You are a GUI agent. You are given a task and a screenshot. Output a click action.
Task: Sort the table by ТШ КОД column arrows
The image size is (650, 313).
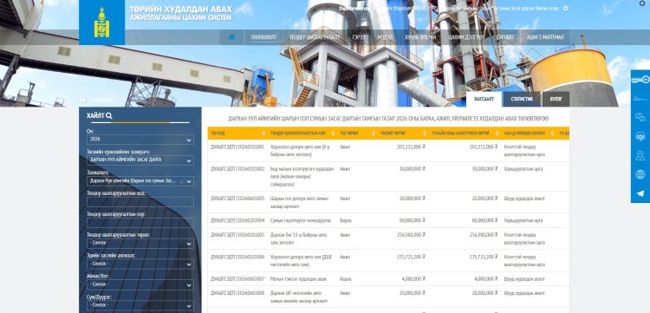[x=263, y=134]
